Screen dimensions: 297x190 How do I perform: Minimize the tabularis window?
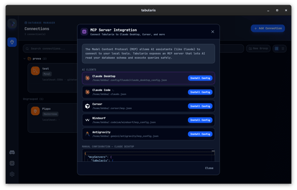pos(268,11)
